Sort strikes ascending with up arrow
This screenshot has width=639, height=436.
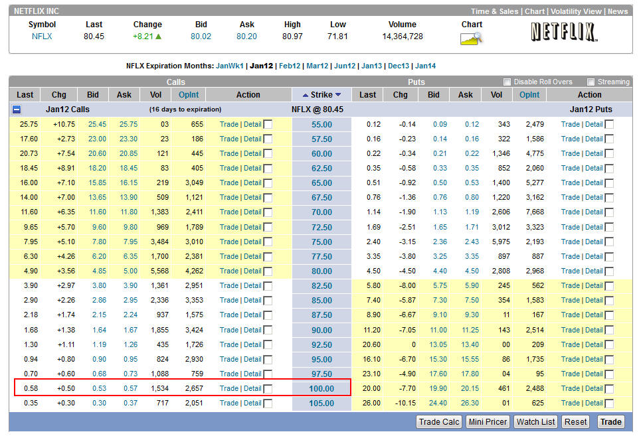(306, 95)
